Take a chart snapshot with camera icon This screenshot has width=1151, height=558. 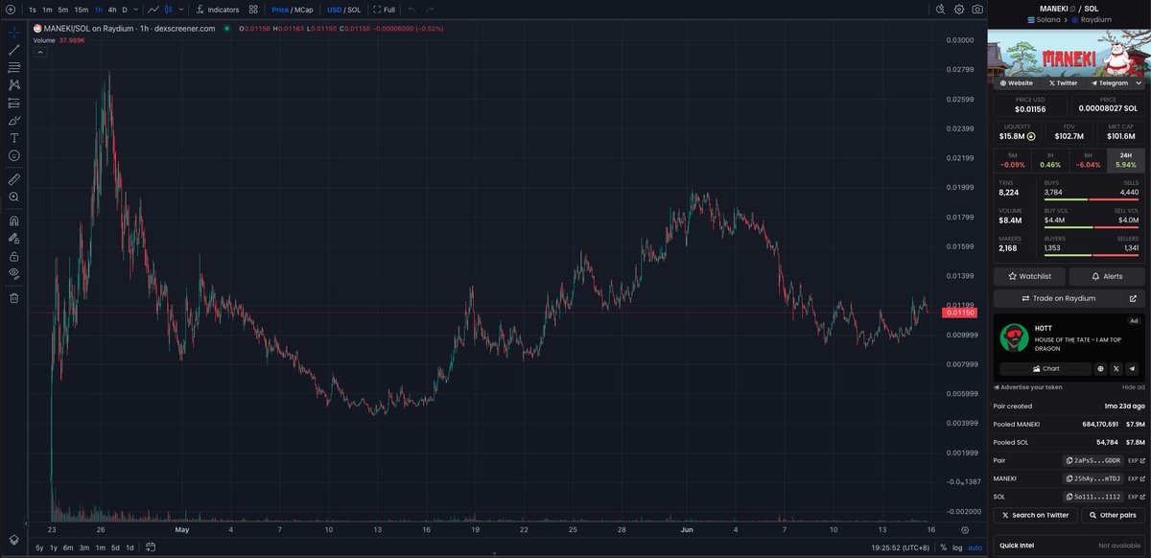[977, 10]
